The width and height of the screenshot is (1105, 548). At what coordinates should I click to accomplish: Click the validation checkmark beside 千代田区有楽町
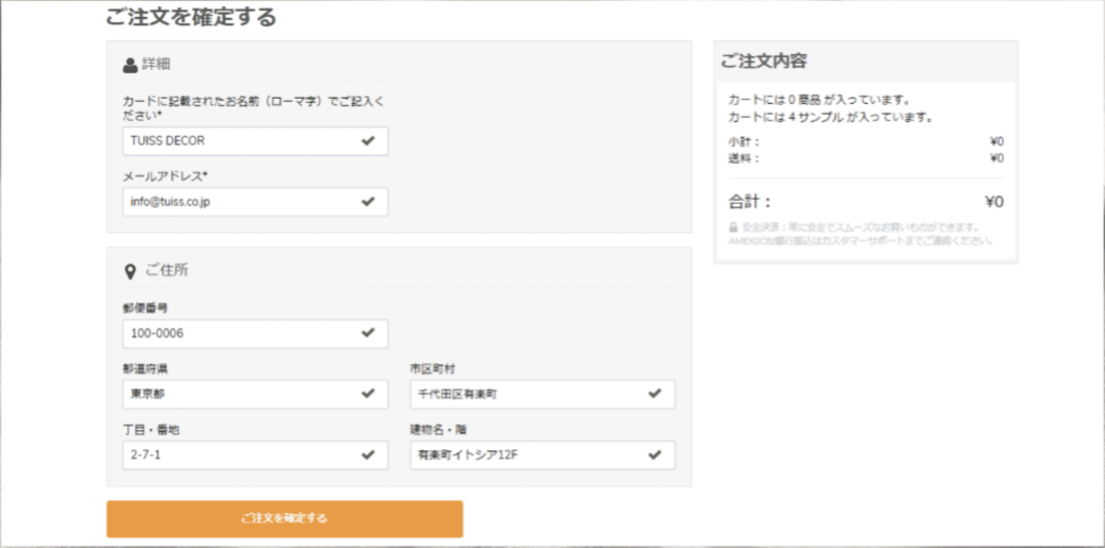tap(656, 394)
